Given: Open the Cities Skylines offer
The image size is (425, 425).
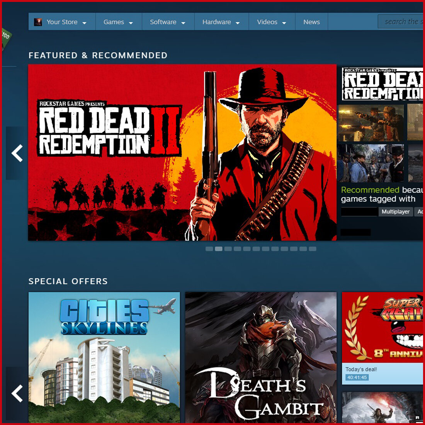Looking at the screenshot, I should click(104, 357).
